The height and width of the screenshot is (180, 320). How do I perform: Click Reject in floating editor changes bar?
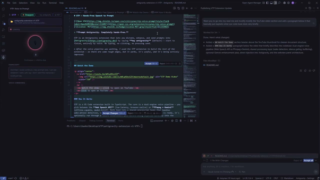pos(134,113)
